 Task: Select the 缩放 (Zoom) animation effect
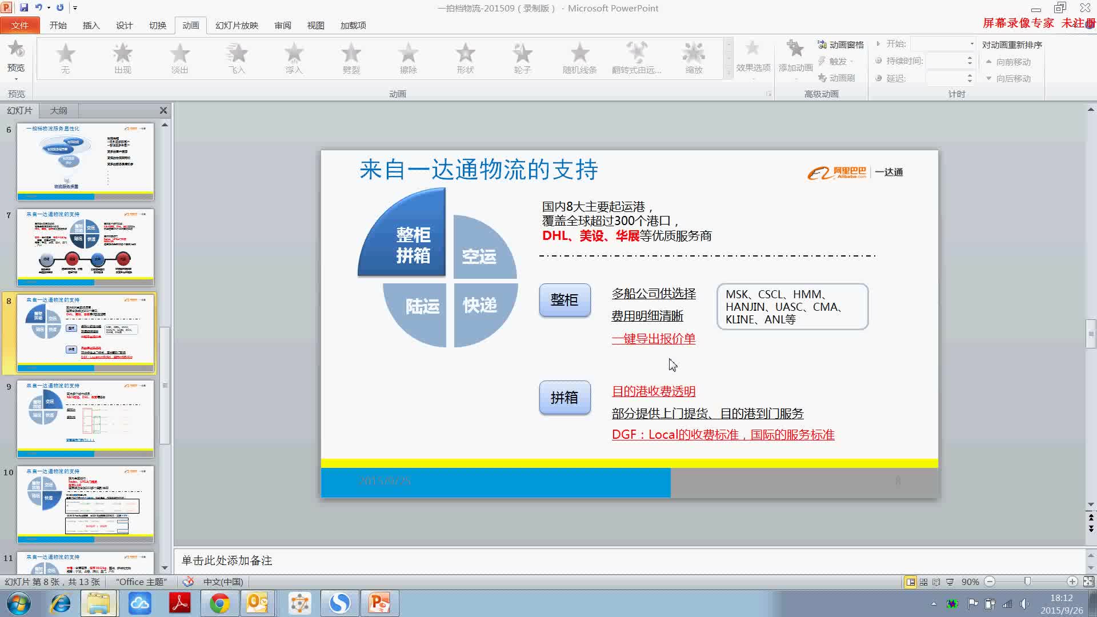pyautogui.click(x=694, y=58)
